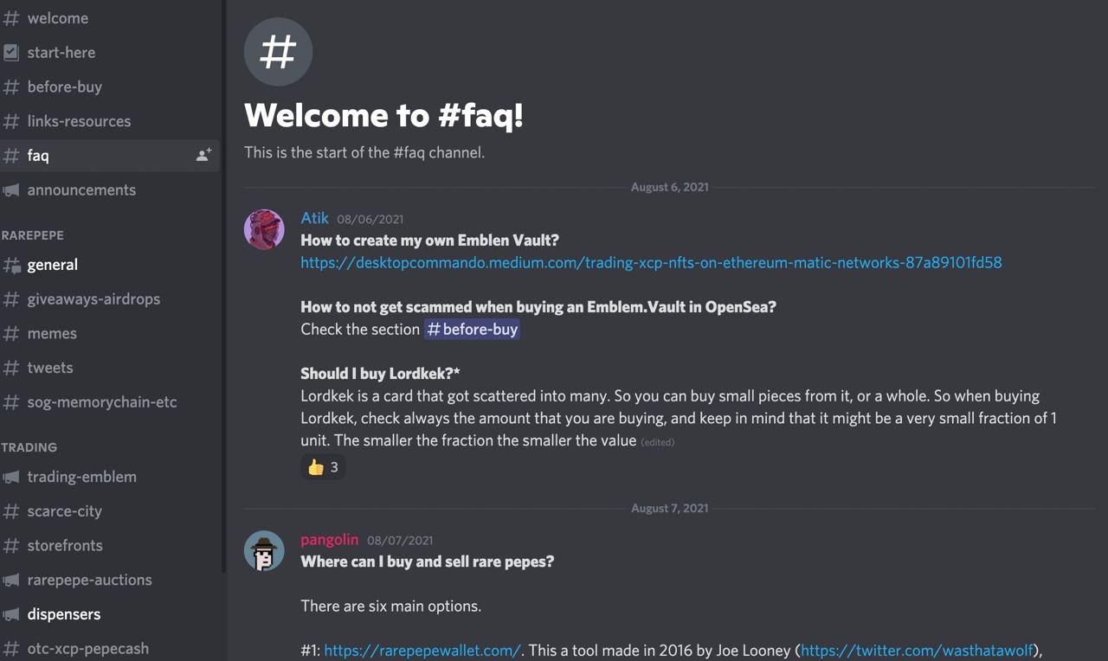Click the announcements megaphone icon
The image size is (1108, 661).
11,190
